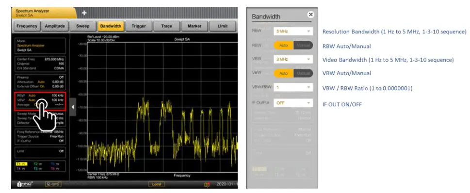Open the Trigger menu
The height and width of the screenshot is (193, 470).
coord(139,26)
